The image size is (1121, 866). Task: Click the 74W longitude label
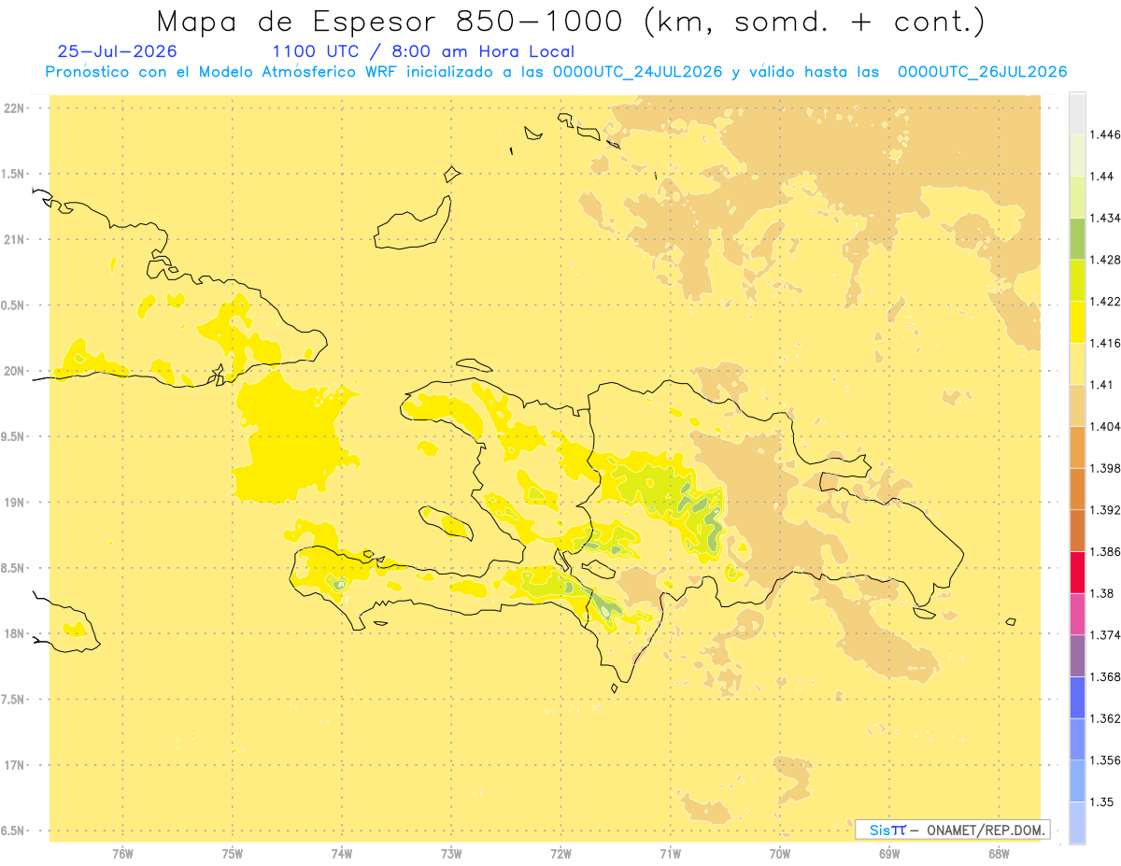tap(341, 854)
